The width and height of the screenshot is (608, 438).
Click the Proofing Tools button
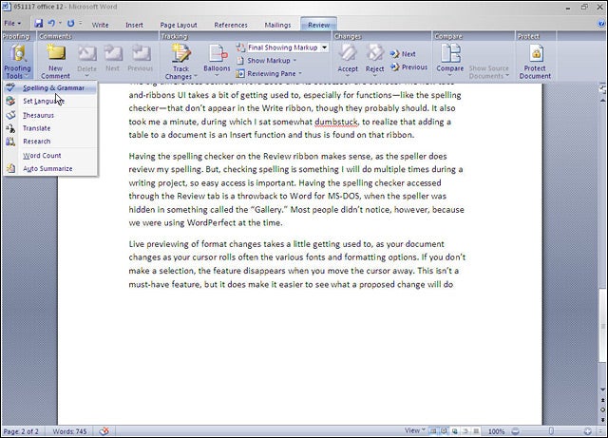click(x=17, y=62)
